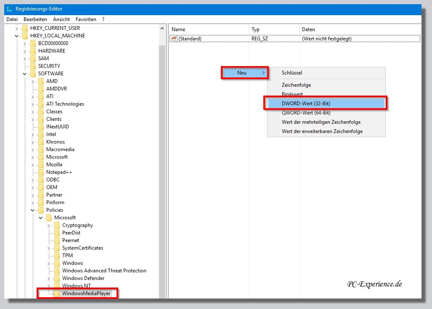Select the SECURITY key folder icon
This screenshot has width=432, height=309.
(33, 66)
